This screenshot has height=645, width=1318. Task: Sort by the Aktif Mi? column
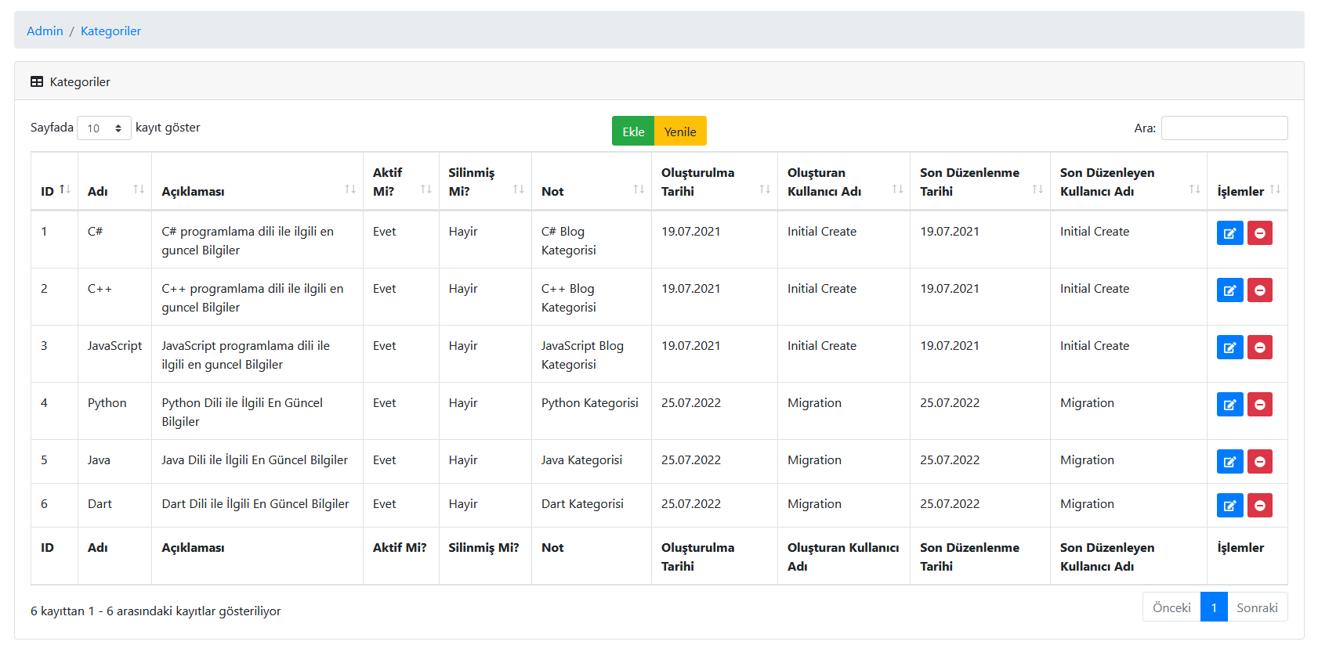(x=400, y=182)
